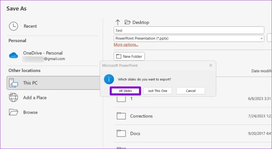Choose Just This One slide
The width and height of the screenshot is (272, 149).
click(x=158, y=91)
